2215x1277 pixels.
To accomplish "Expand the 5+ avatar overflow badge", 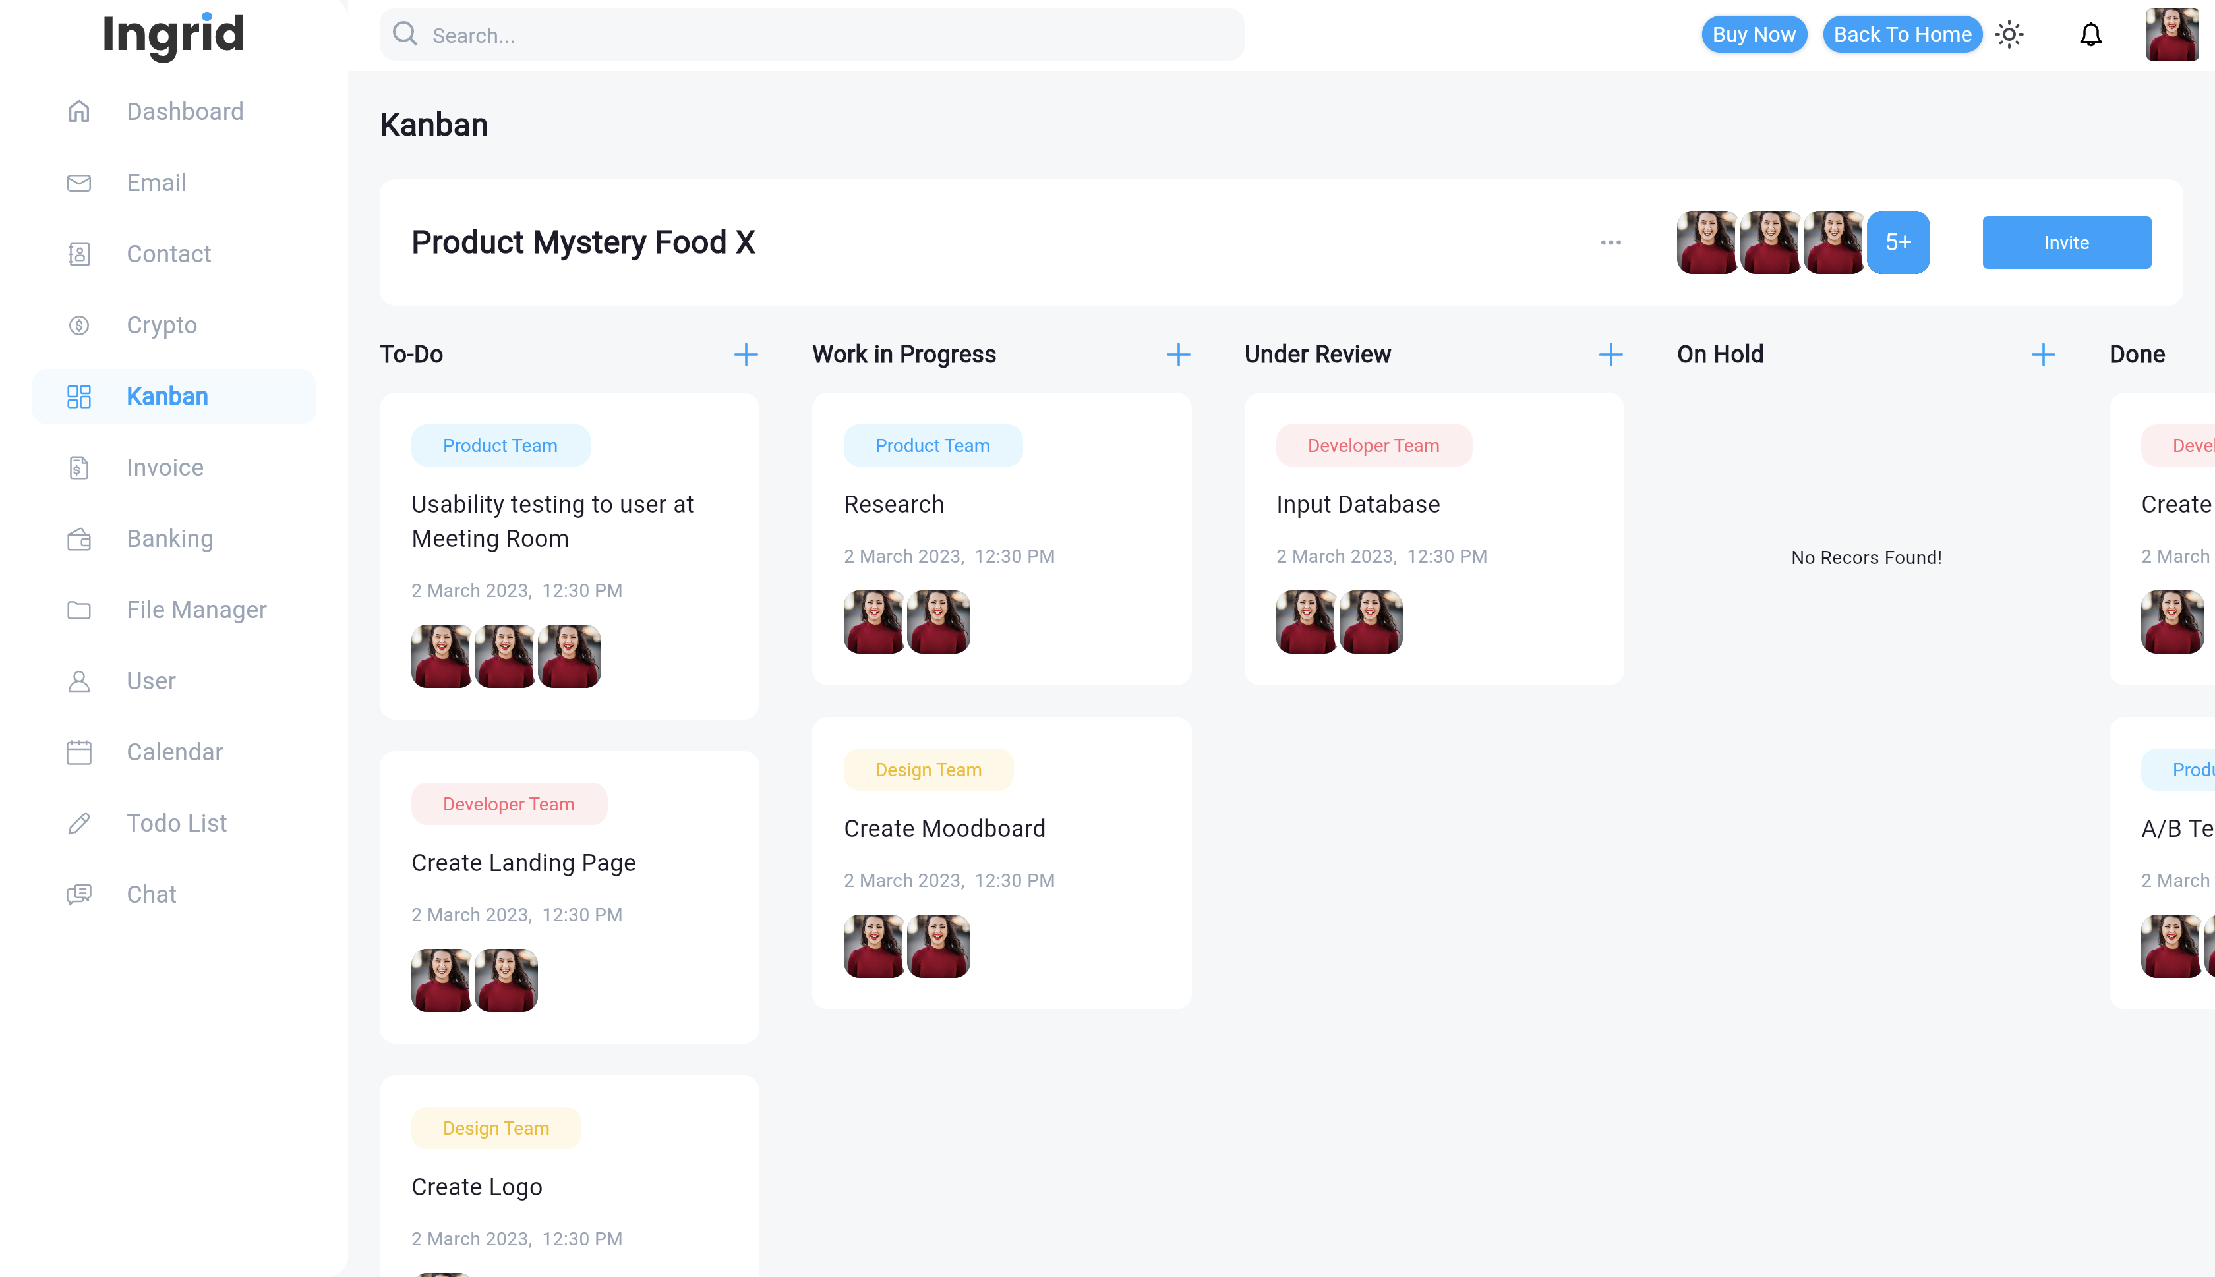I will 1899,242.
